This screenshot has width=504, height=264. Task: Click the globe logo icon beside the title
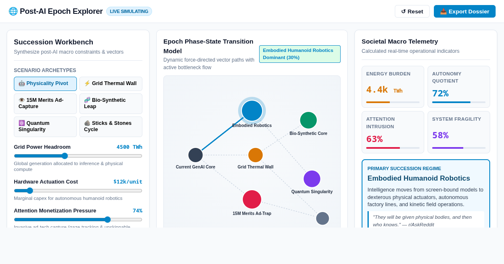coord(13,11)
